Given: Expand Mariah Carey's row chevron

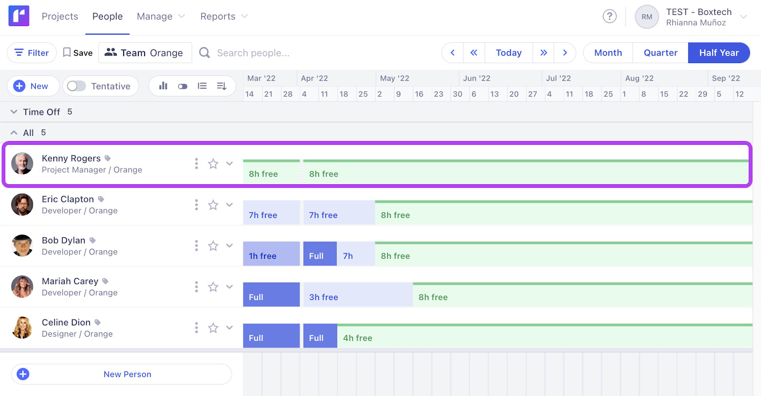Looking at the screenshot, I should (x=229, y=287).
